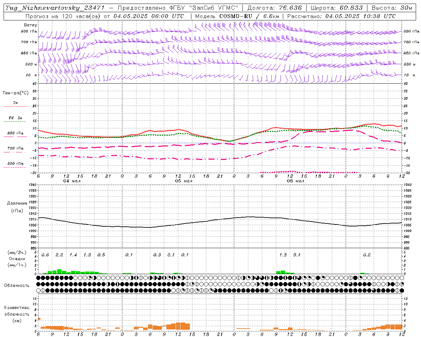Click the 06 мая date label

pyautogui.click(x=296, y=181)
